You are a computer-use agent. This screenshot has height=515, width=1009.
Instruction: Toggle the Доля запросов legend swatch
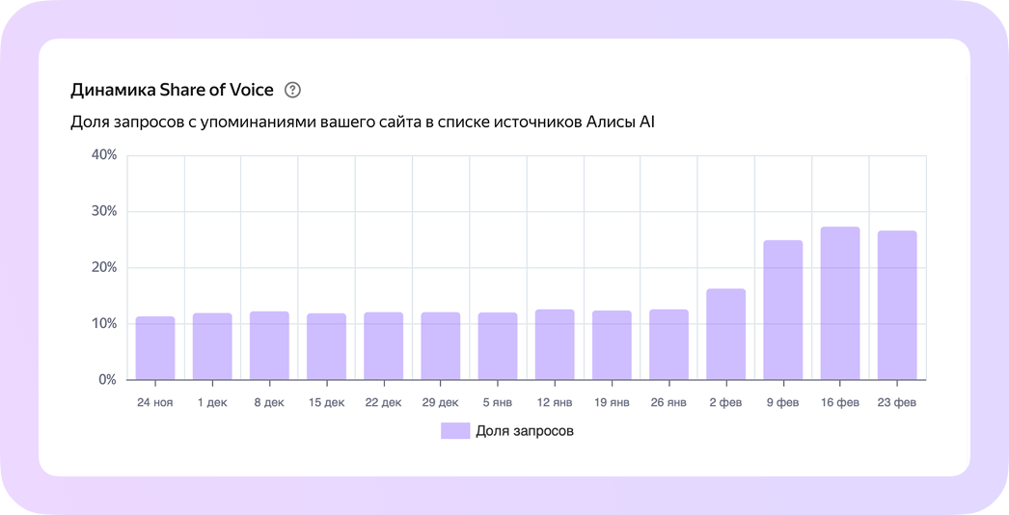[455, 431]
